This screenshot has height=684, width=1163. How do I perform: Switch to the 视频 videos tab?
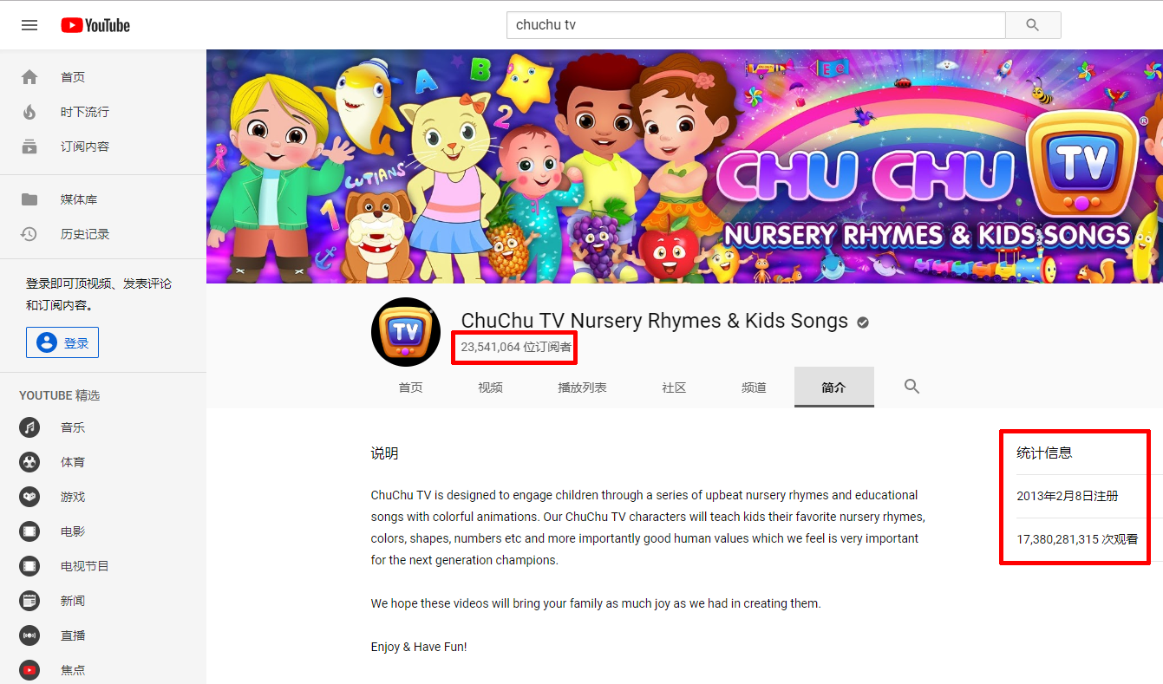coord(490,388)
